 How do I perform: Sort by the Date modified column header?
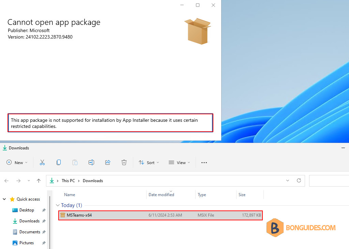tap(161, 195)
